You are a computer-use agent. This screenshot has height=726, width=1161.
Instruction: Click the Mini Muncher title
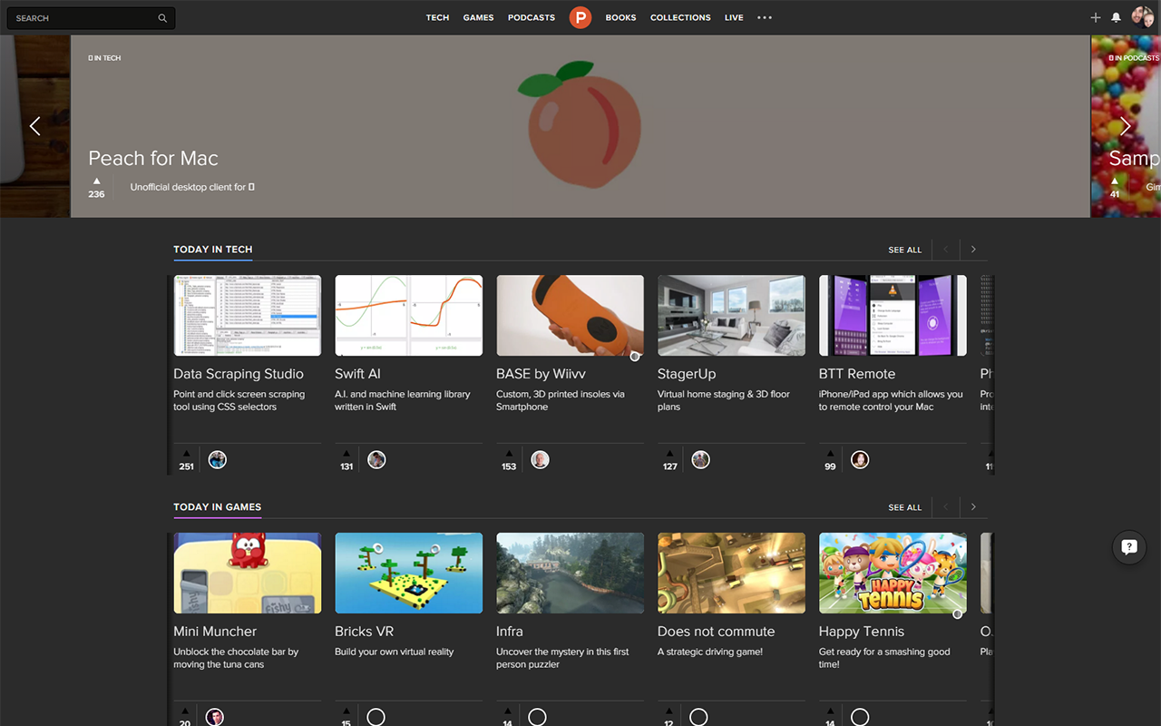[x=215, y=632]
